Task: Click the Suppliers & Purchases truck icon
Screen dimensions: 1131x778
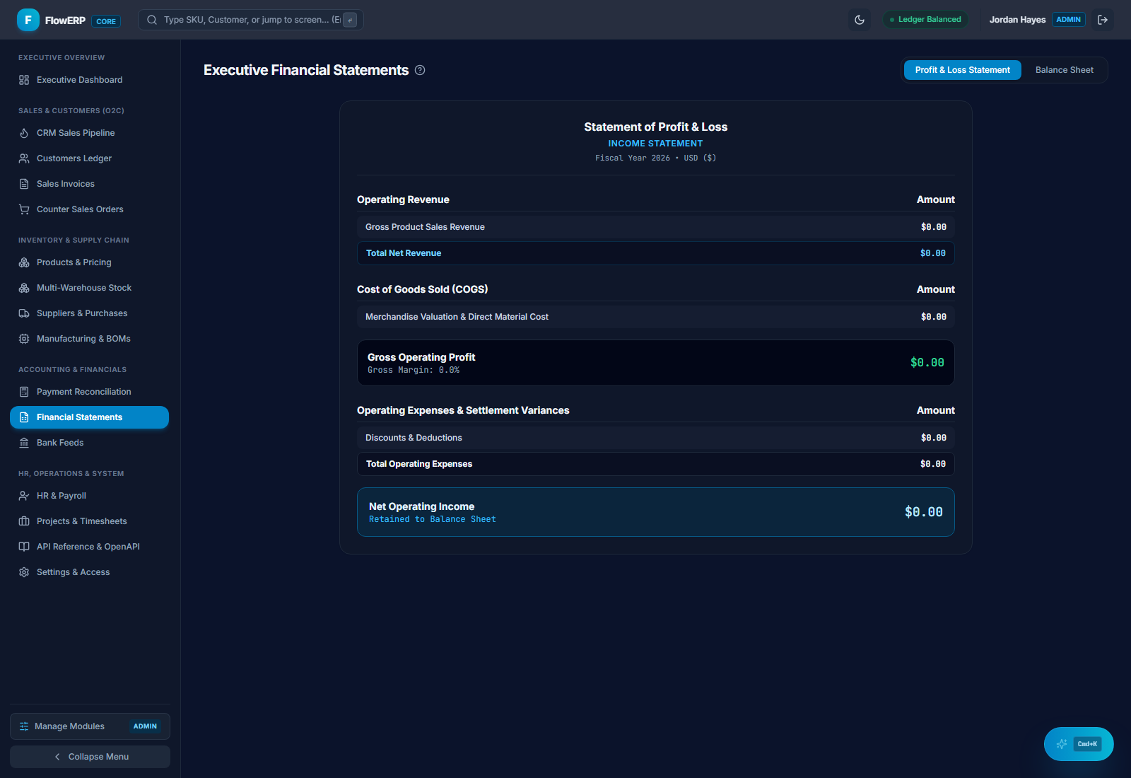Action: pyautogui.click(x=24, y=313)
